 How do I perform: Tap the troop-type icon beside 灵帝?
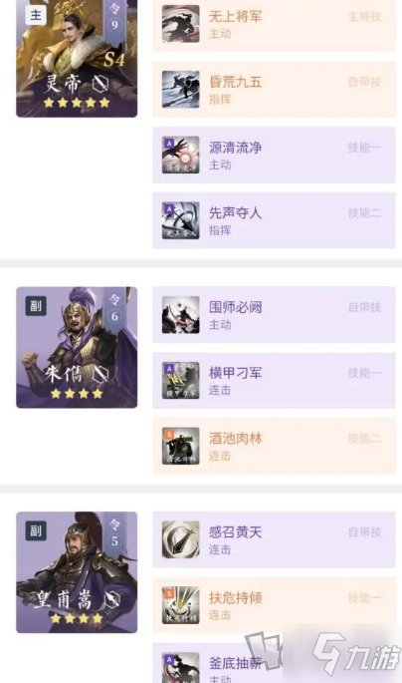point(100,83)
